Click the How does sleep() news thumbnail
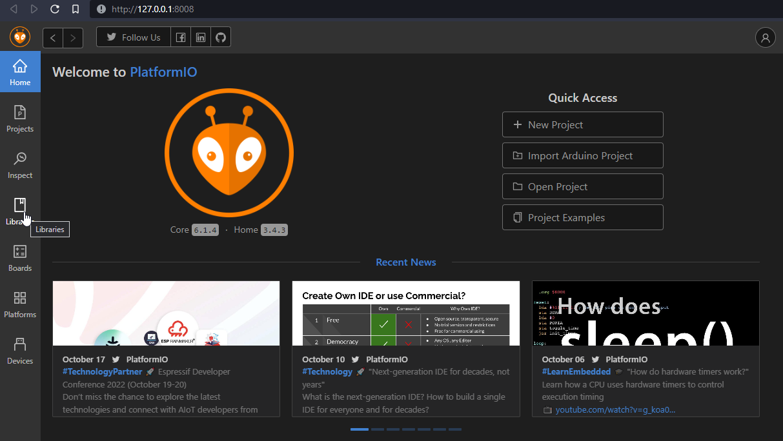Image resolution: width=783 pixels, height=441 pixels. pyautogui.click(x=646, y=313)
